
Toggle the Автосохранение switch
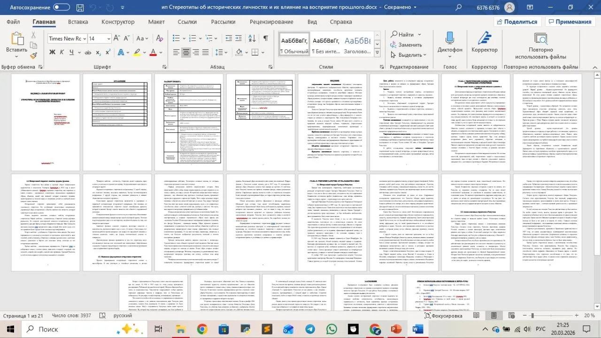click(x=62, y=8)
